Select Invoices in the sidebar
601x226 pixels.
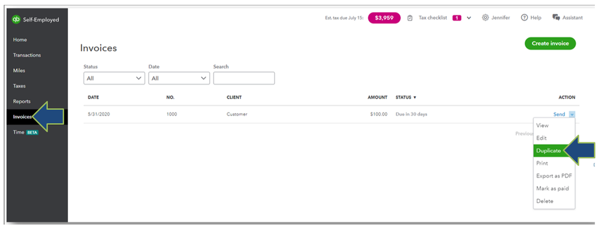pyautogui.click(x=22, y=117)
